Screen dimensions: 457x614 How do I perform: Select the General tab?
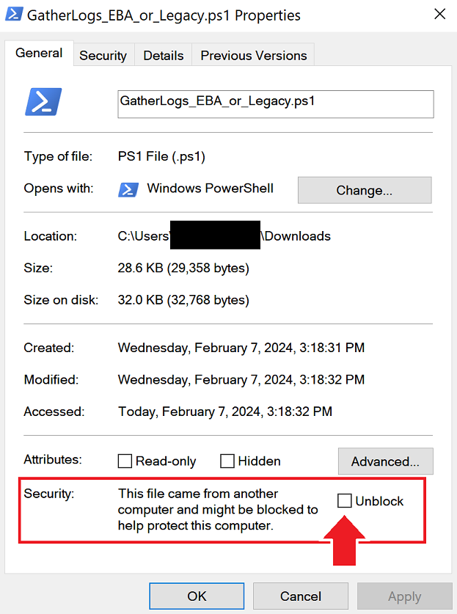pos(39,53)
